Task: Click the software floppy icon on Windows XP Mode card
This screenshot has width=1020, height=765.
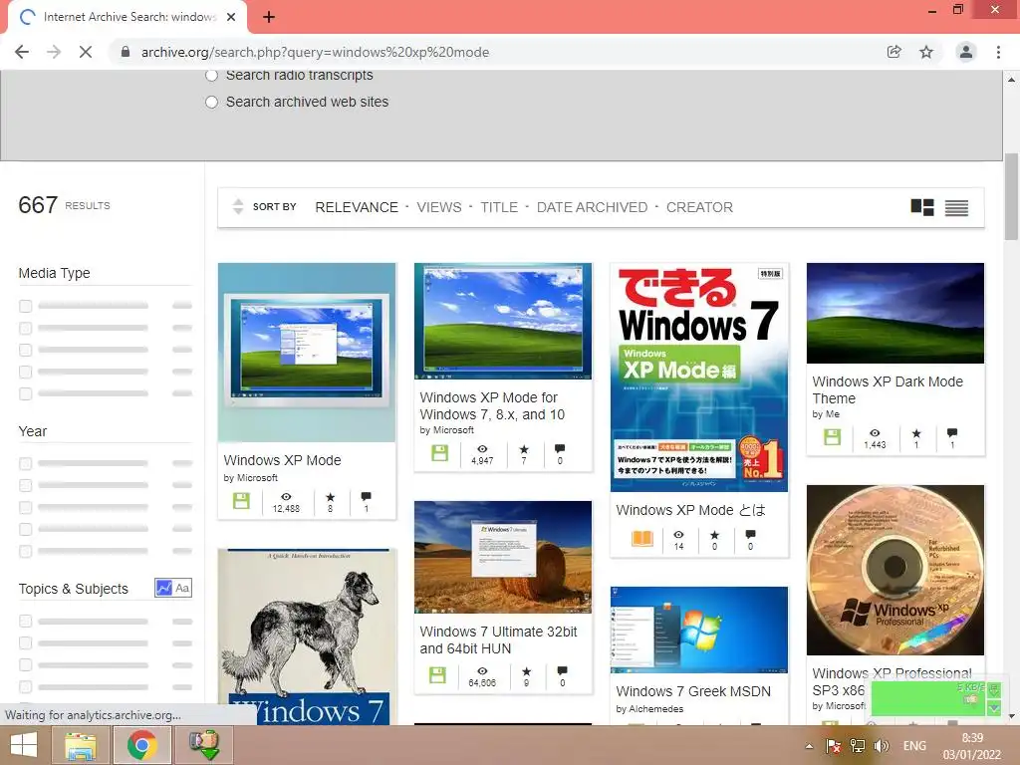Action: click(241, 501)
